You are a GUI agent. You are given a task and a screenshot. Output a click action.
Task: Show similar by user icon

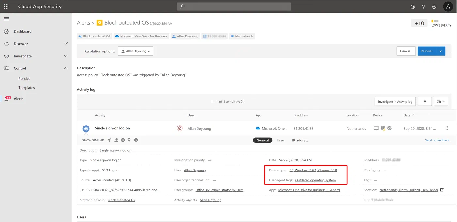116,140
